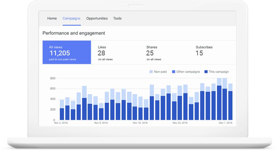Click the 800 value on the y-axis
Screen dimensions: 278x151
(x=52, y=78)
